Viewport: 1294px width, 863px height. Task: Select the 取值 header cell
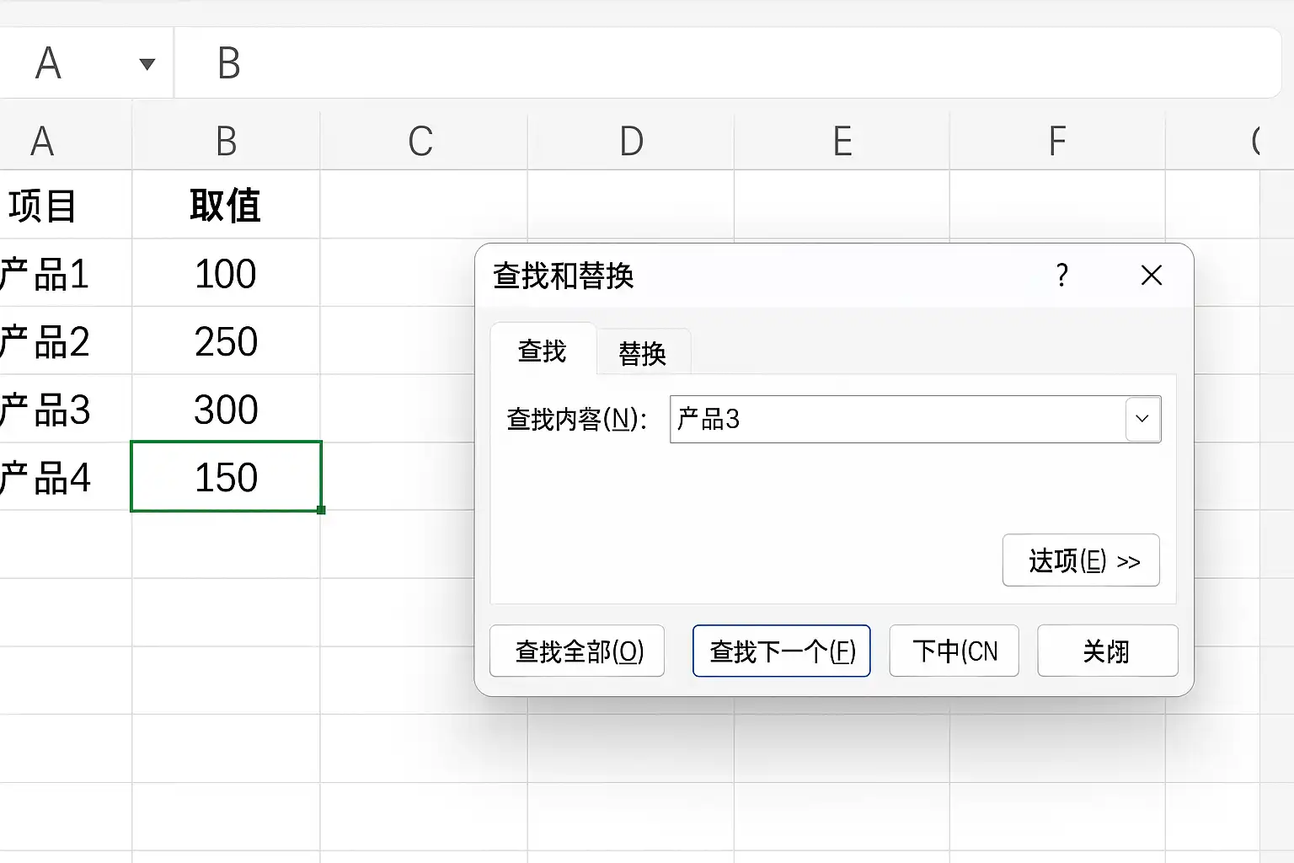click(226, 205)
